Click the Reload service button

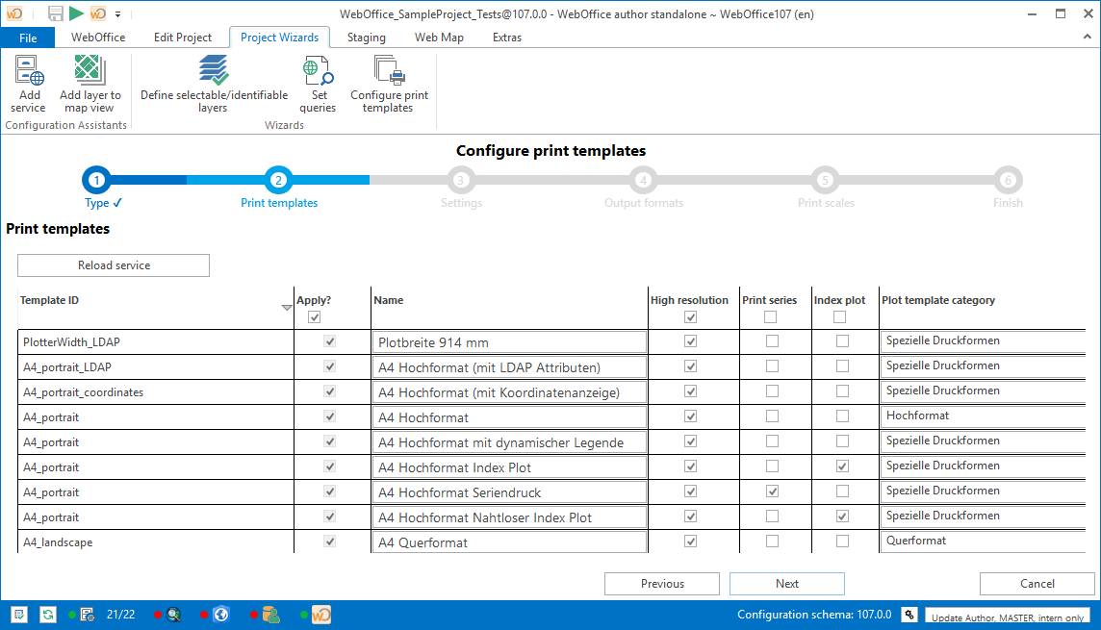(x=114, y=265)
